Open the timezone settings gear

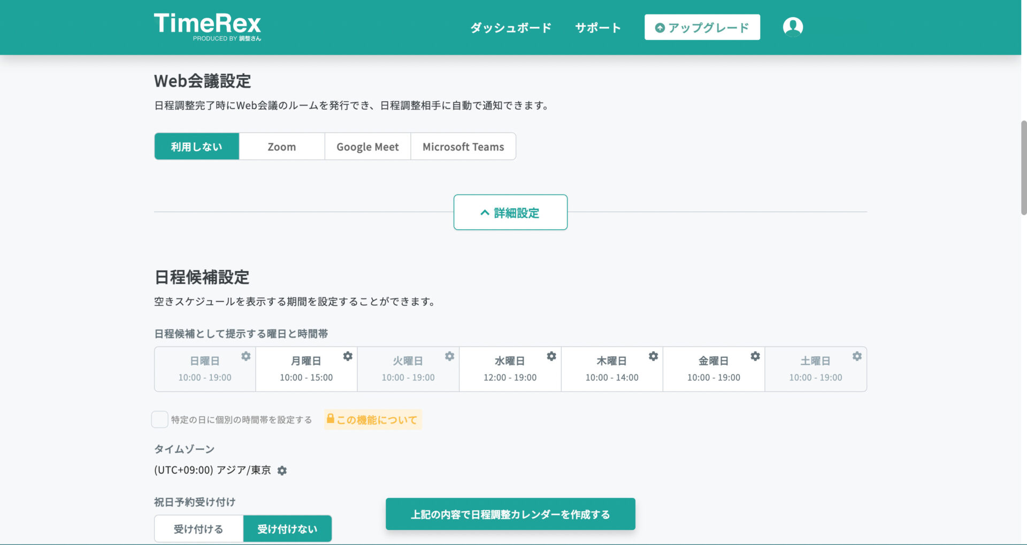pyautogui.click(x=282, y=471)
